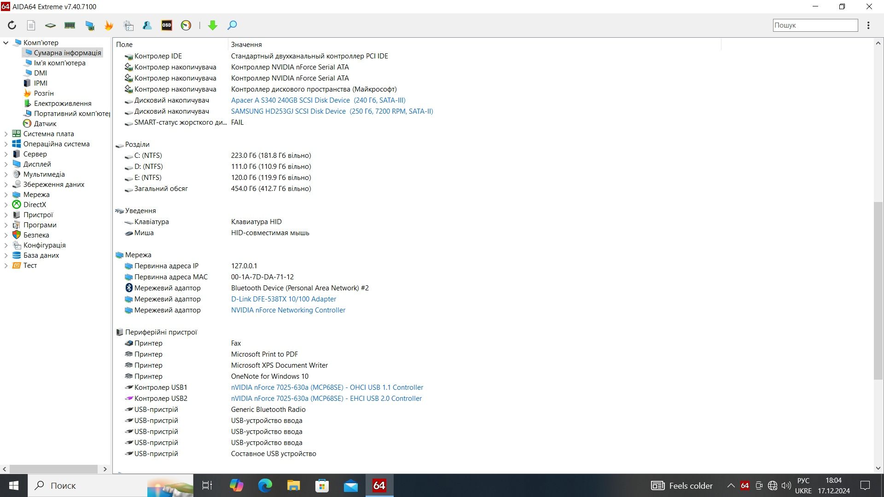Click the vertical scrollbar thumb
The image size is (884, 497).
pyautogui.click(x=878, y=291)
